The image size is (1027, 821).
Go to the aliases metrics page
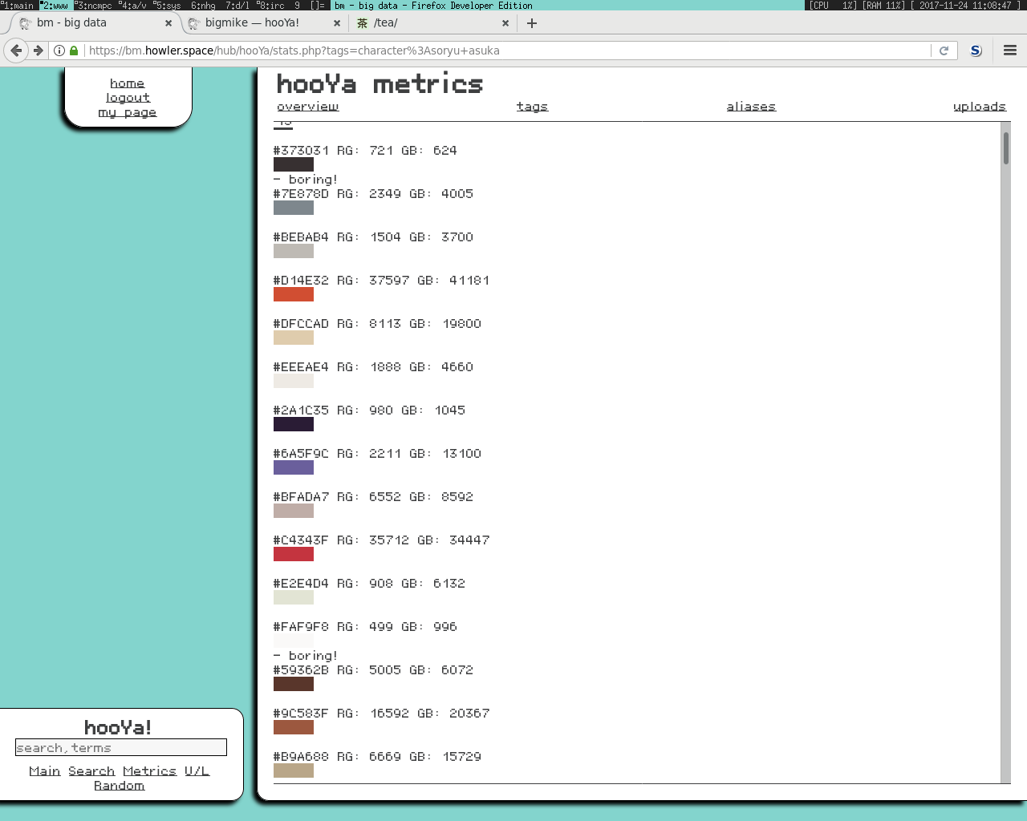751,107
